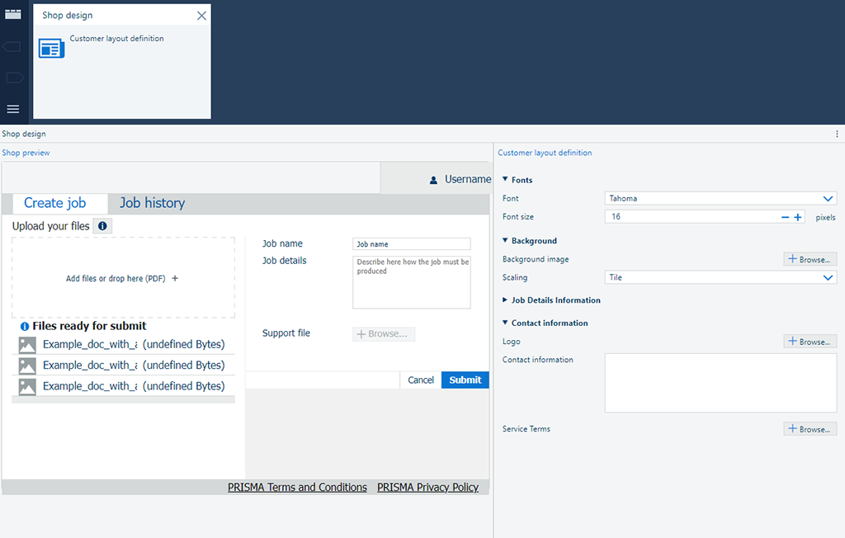Decrease font size with the minus button
845x538 pixels.
786,217
